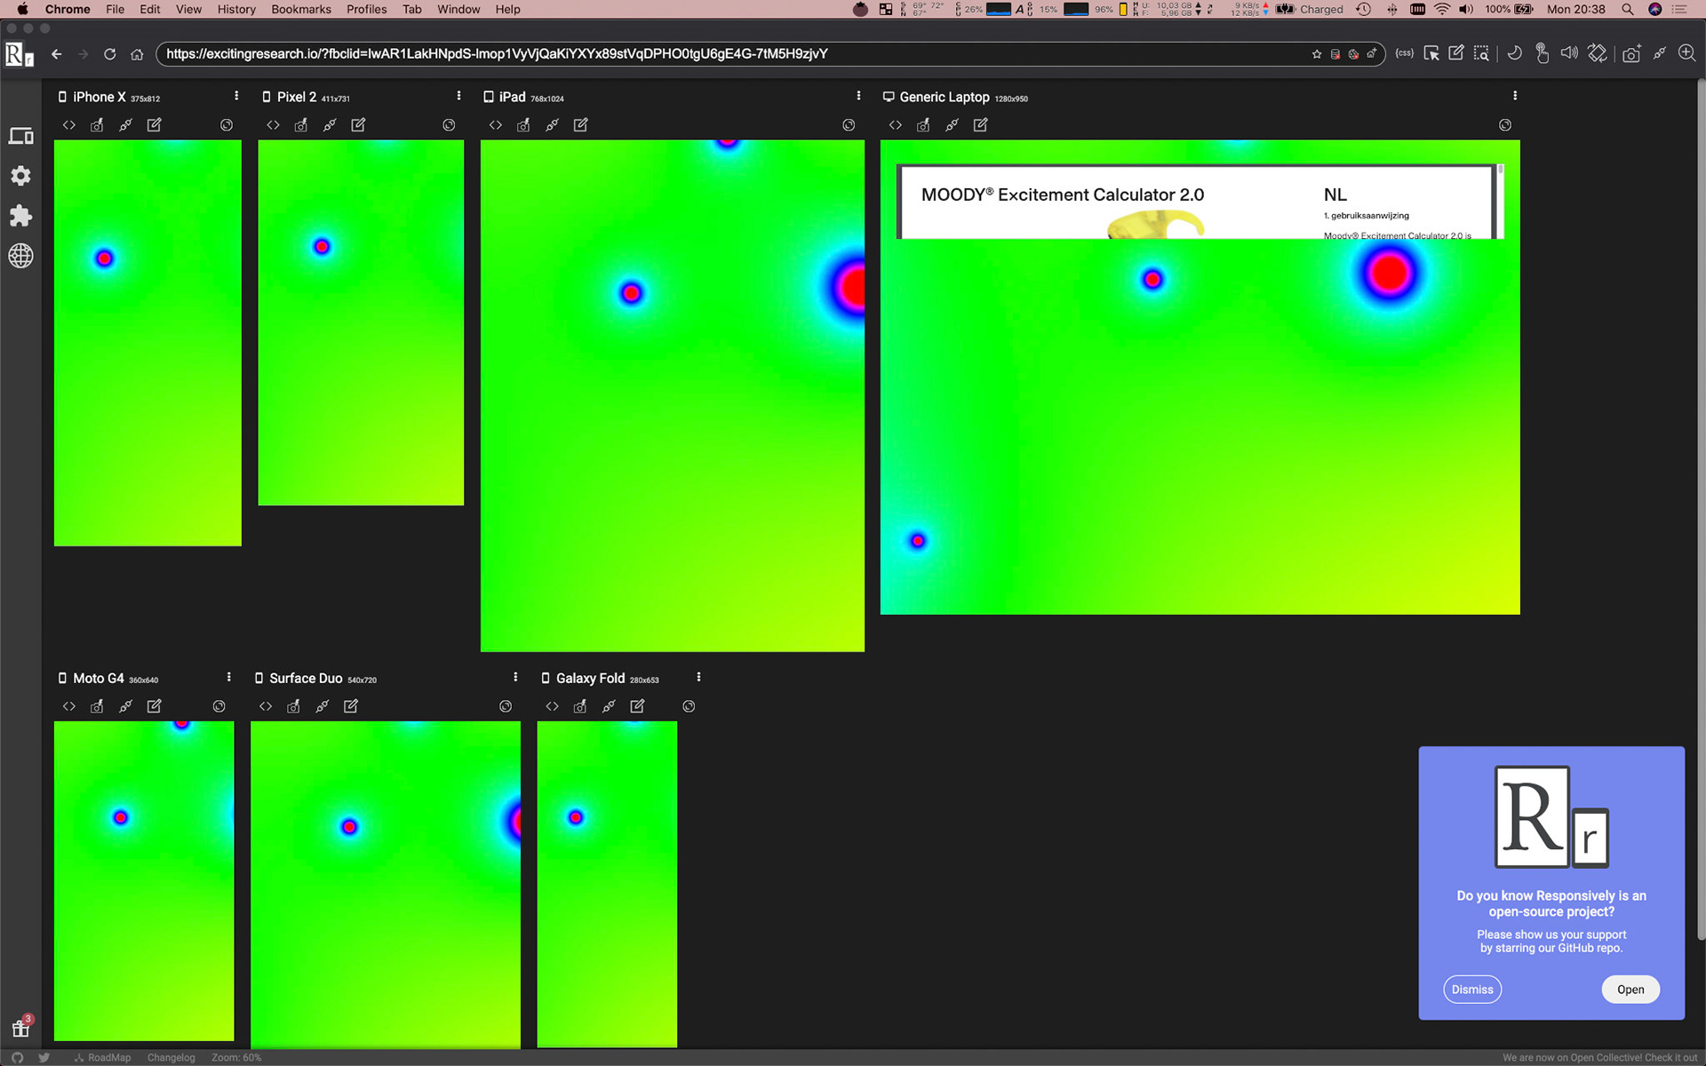Open the CSS editor icon

pos(1405,53)
